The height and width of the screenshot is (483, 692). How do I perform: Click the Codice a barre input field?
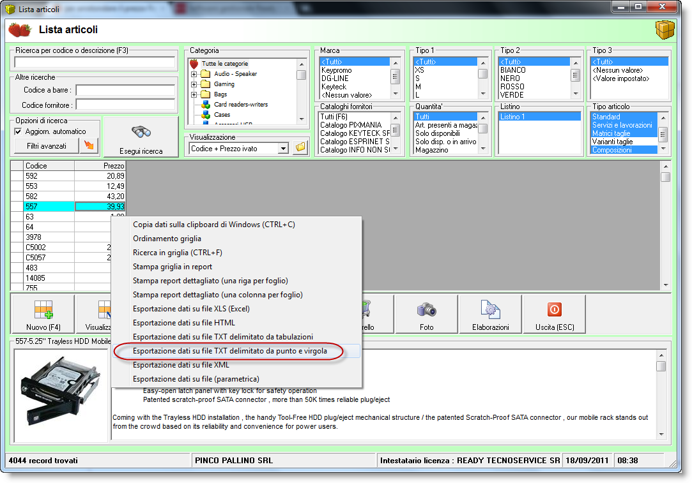point(125,91)
